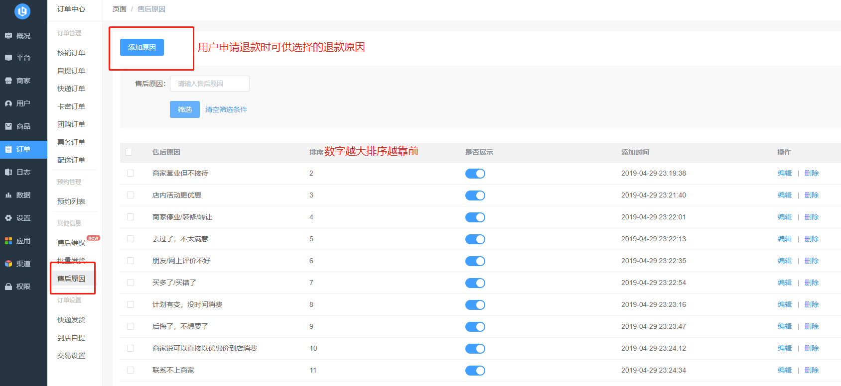Open 商家 merchant icon in sidebar

point(8,81)
